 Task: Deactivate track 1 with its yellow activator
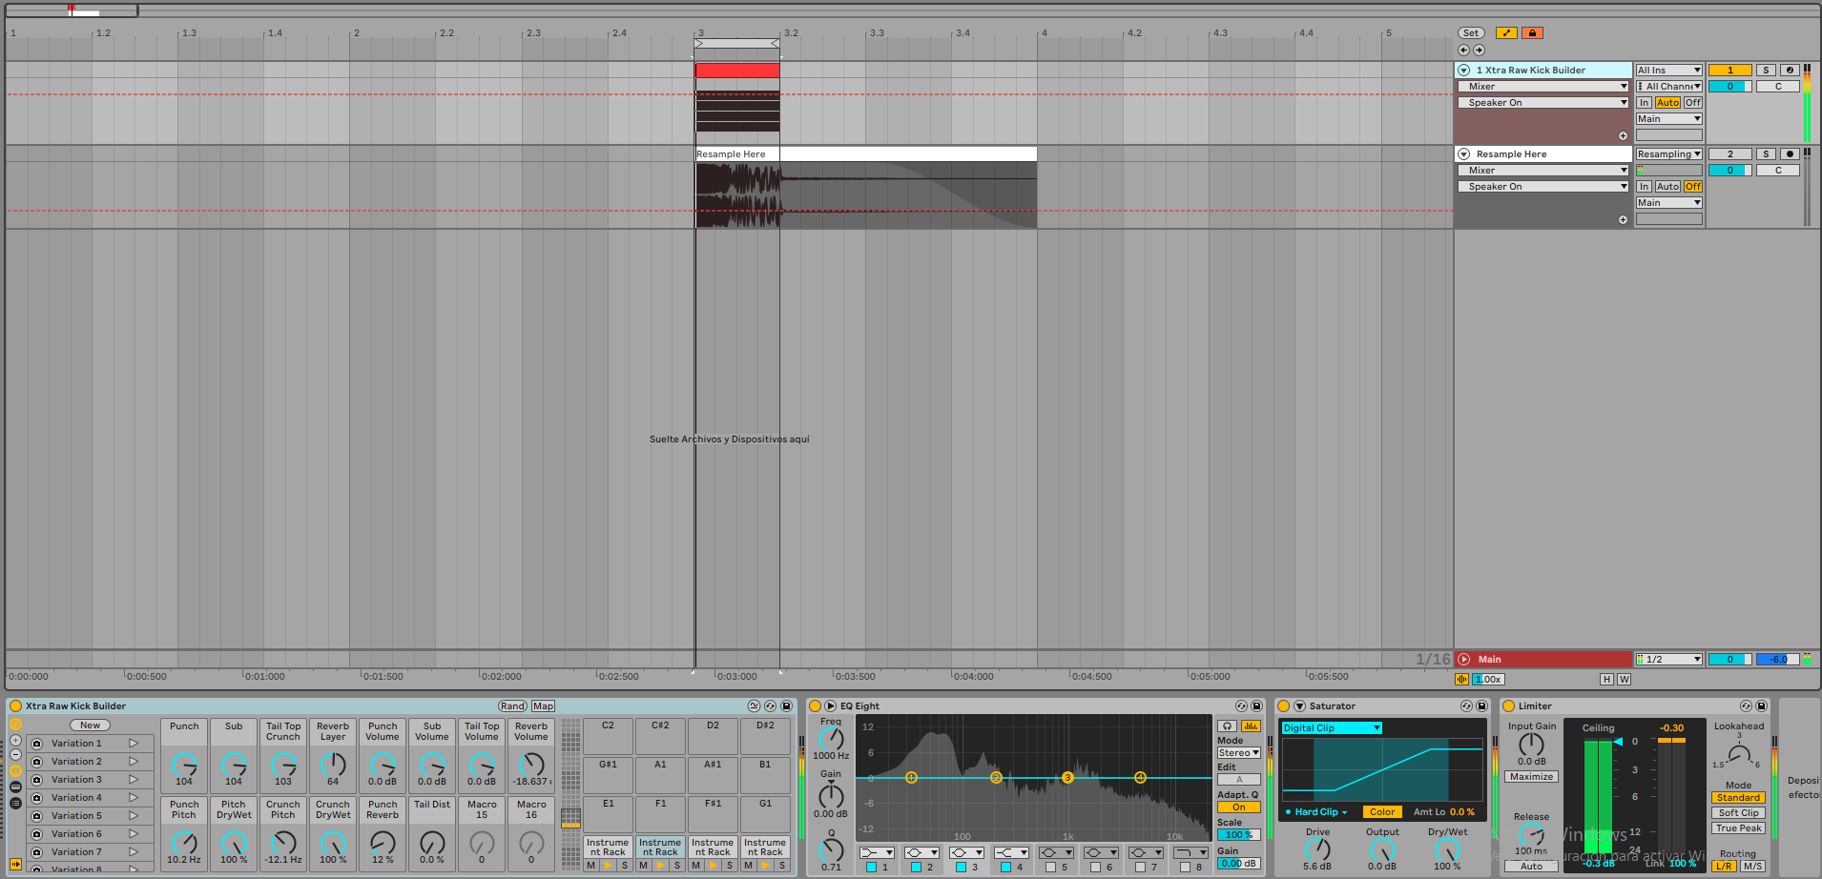tap(1729, 71)
